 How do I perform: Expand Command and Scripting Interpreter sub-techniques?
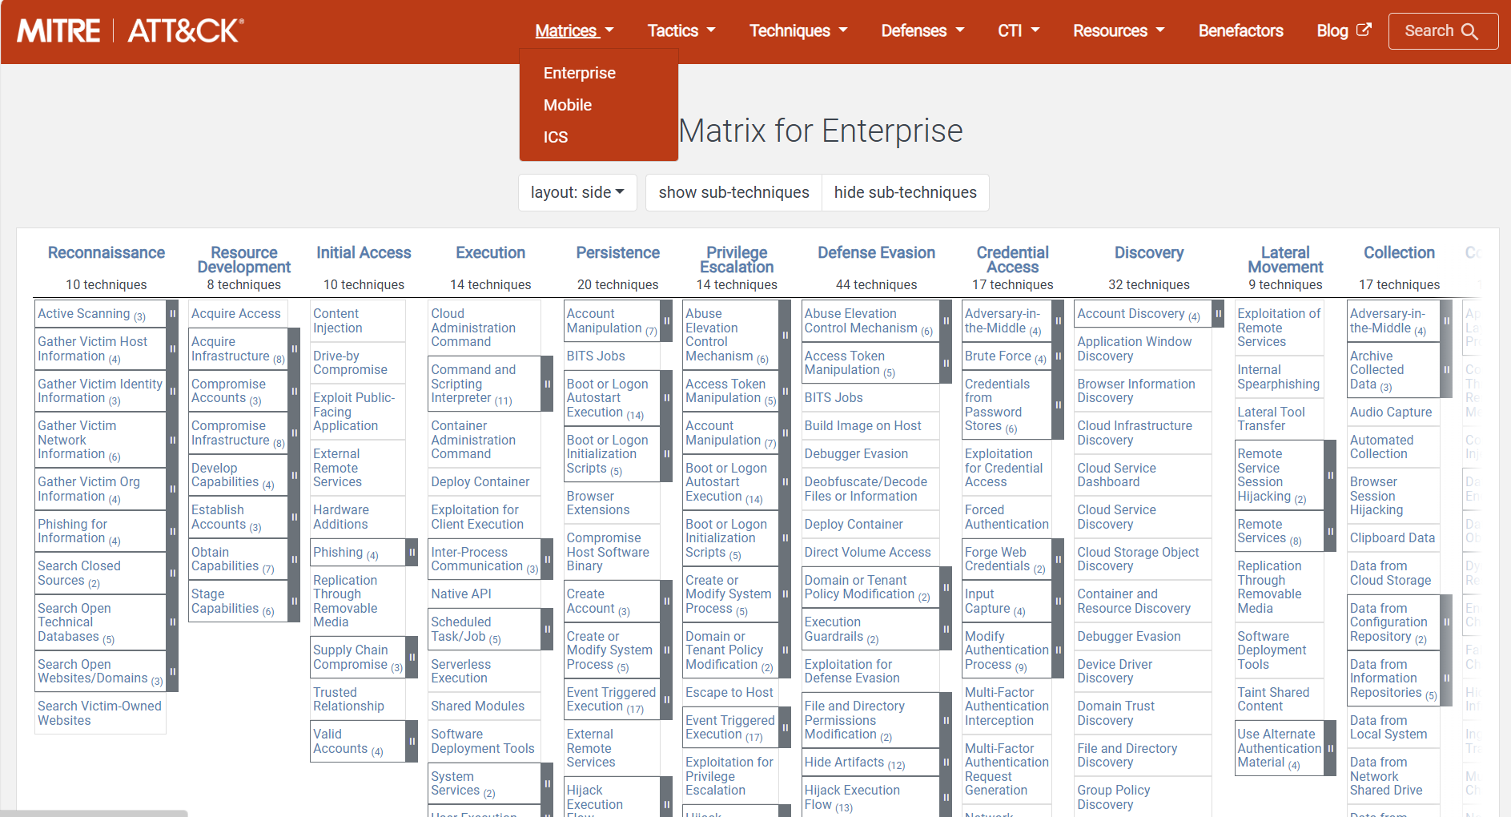click(x=547, y=384)
